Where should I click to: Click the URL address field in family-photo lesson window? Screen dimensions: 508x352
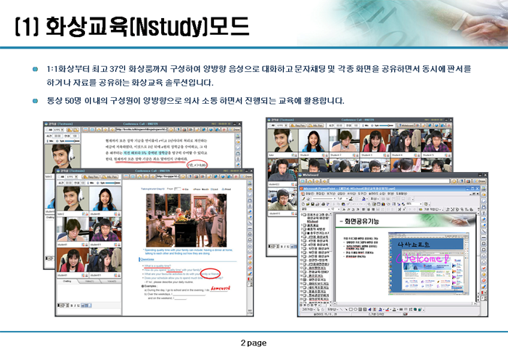click(x=168, y=176)
